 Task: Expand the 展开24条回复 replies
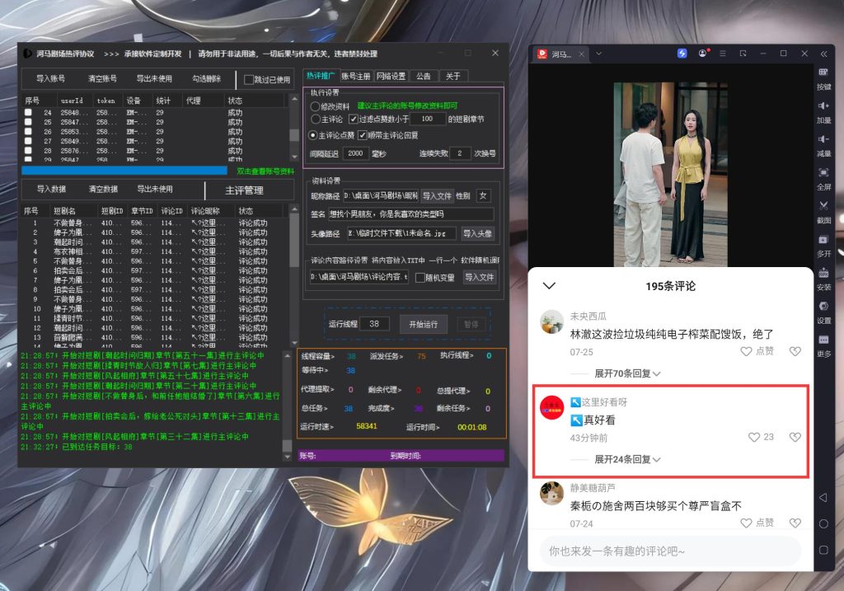click(x=623, y=460)
